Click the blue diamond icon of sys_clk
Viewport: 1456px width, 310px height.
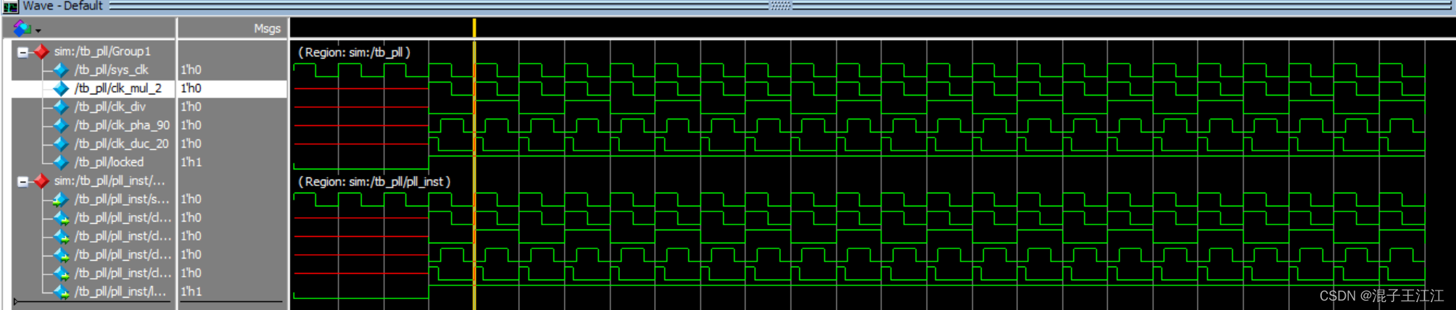61,70
